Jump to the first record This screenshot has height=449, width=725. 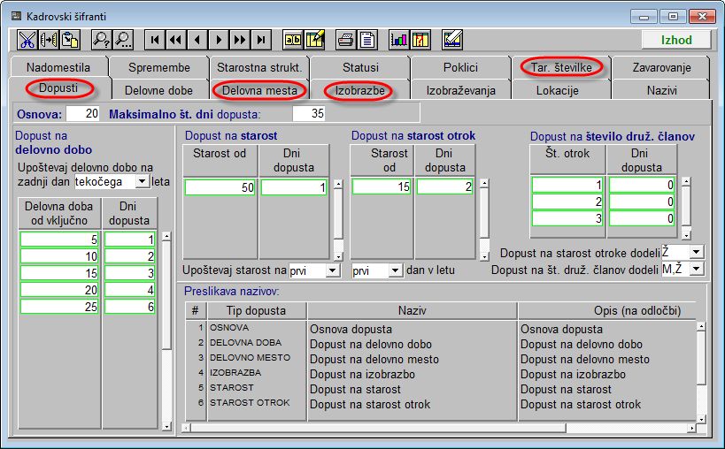coord(155,40)
